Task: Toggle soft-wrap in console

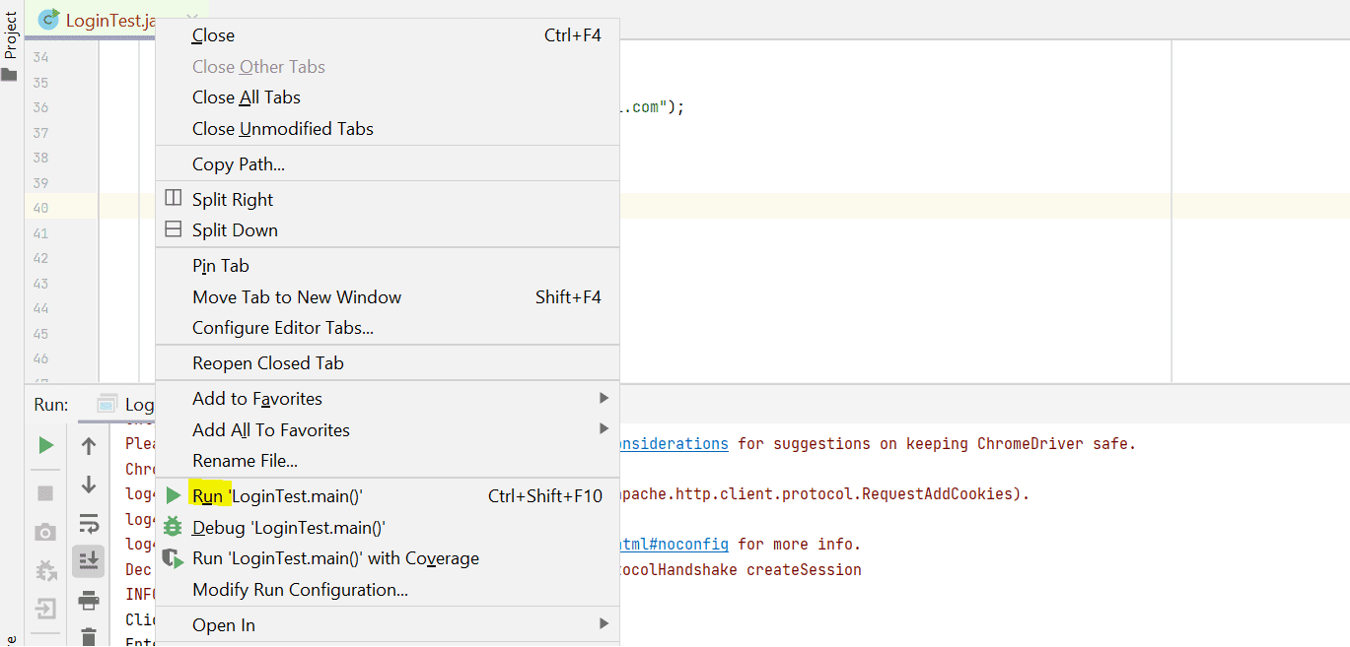Action: (x=89, y=523)
